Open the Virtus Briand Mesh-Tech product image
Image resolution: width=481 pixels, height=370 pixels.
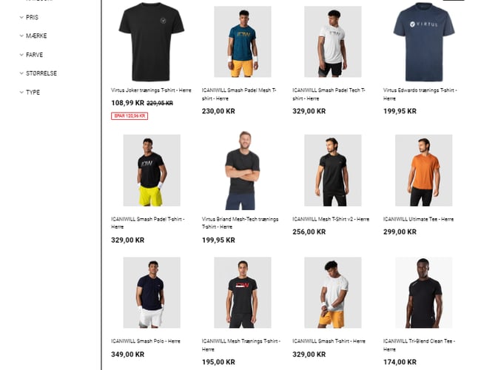click(x=242, y=171)
